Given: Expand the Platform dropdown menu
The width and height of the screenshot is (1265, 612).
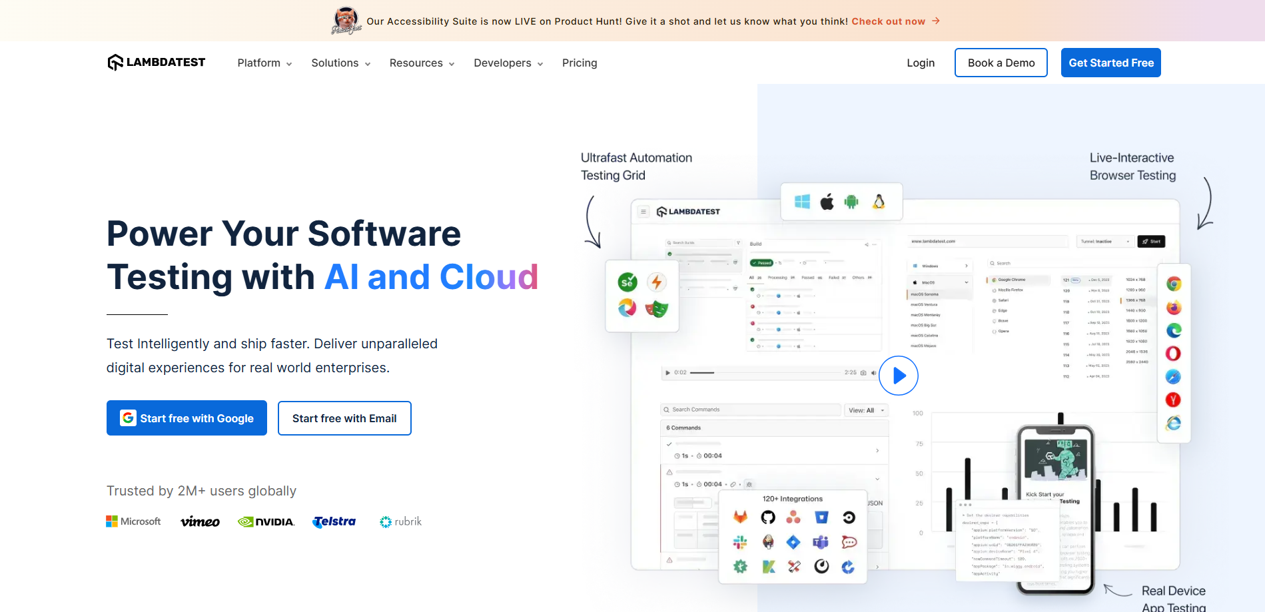Looking at the screenshot, I should point(264,63).
